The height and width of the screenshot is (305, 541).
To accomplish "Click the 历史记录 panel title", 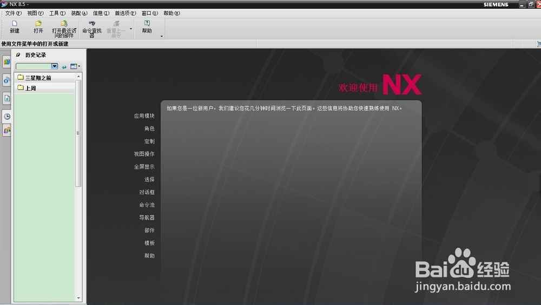I will click(x=36, y=55).
